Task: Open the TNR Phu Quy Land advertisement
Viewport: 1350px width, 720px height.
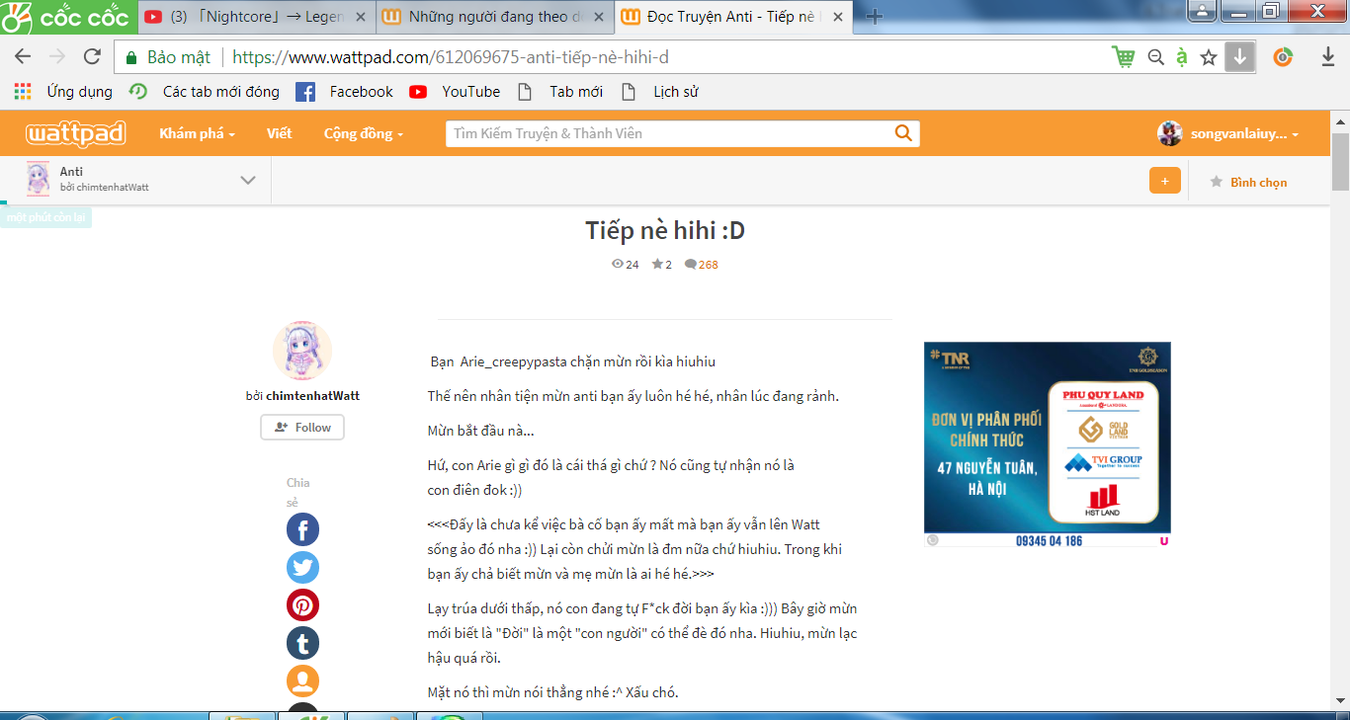Action: pos(1048,443)
